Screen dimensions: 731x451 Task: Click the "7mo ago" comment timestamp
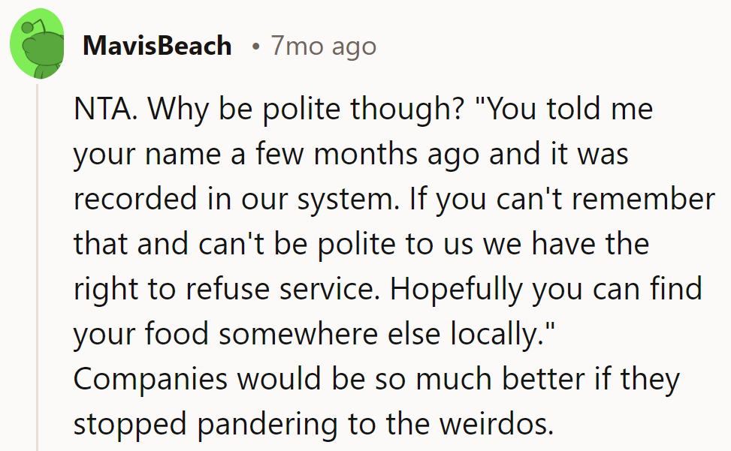[324, 46]
